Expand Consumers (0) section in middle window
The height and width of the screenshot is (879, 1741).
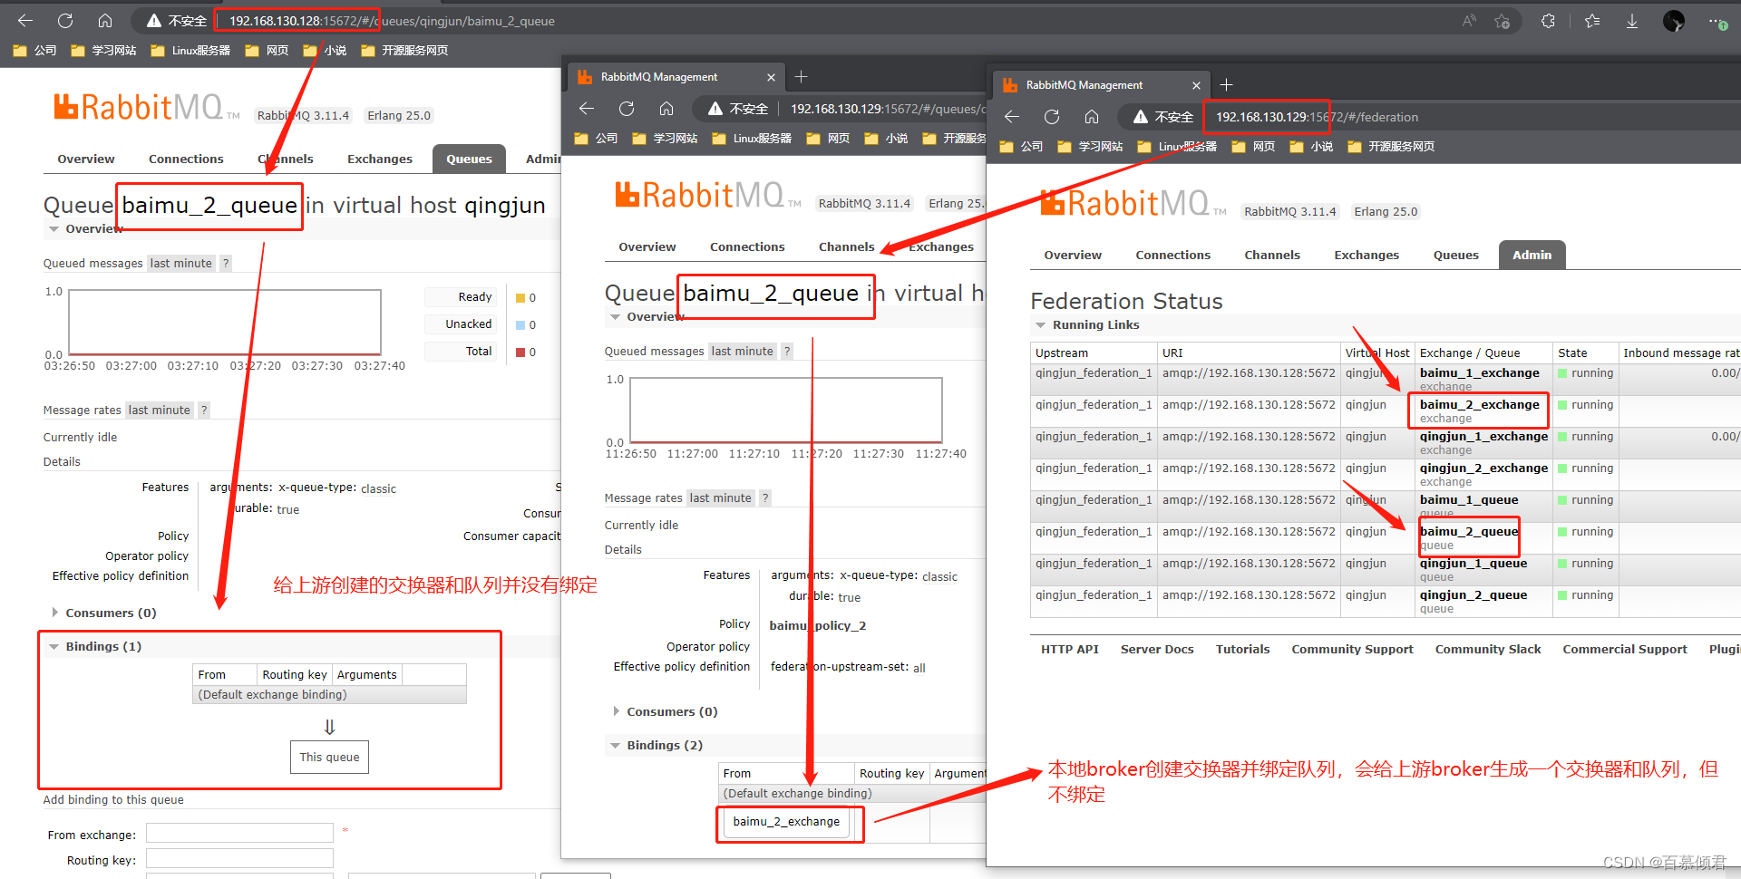click(665, 712)
